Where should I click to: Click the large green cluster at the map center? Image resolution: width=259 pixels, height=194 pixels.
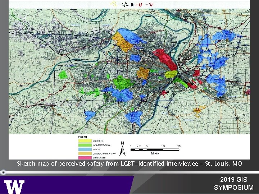pos(123,83)
